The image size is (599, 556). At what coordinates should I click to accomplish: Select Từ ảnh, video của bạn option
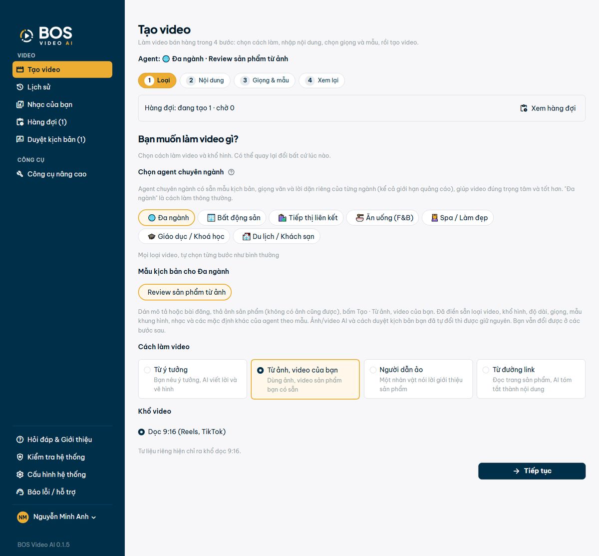point(305,380)
